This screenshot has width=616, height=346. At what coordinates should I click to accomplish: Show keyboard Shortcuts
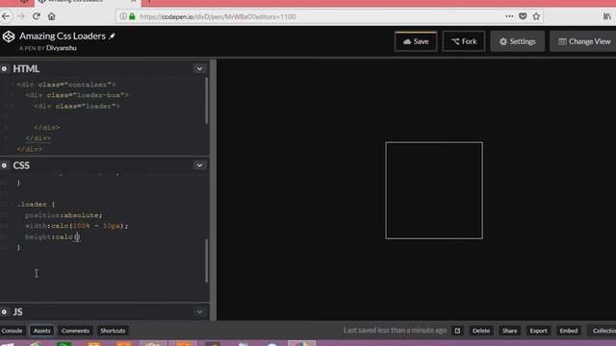[x=113, y=331]
